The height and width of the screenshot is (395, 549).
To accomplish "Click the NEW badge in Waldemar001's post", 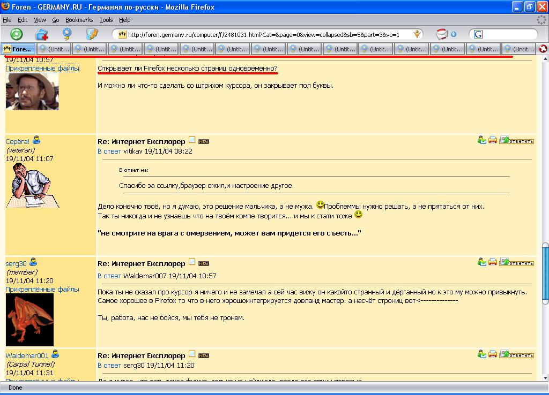I will point(204,355).
